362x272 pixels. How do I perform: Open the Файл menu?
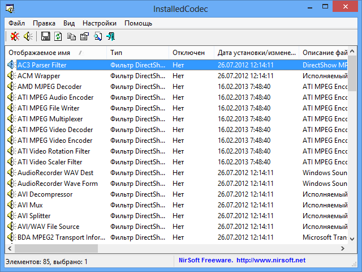[16, 23]
